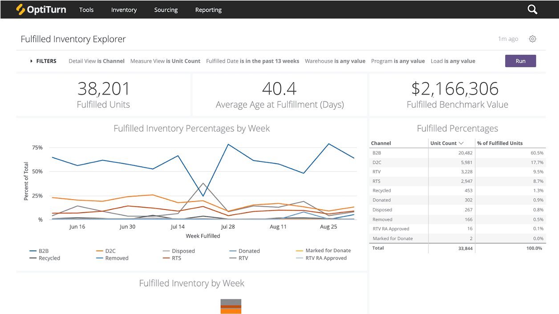The width and height of the screenshot is (559, 314).
Task: Click the 40.4 average age value
Action: [279, 89]
